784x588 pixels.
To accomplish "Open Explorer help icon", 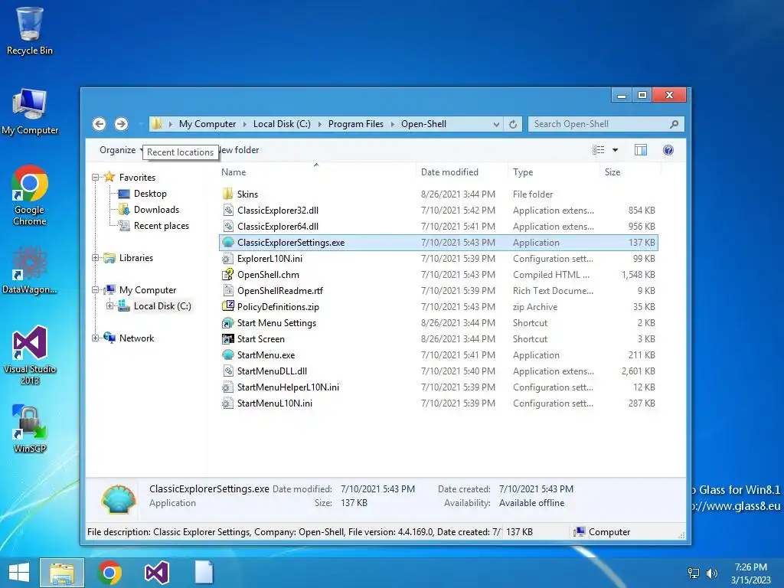I will point(668,150).
